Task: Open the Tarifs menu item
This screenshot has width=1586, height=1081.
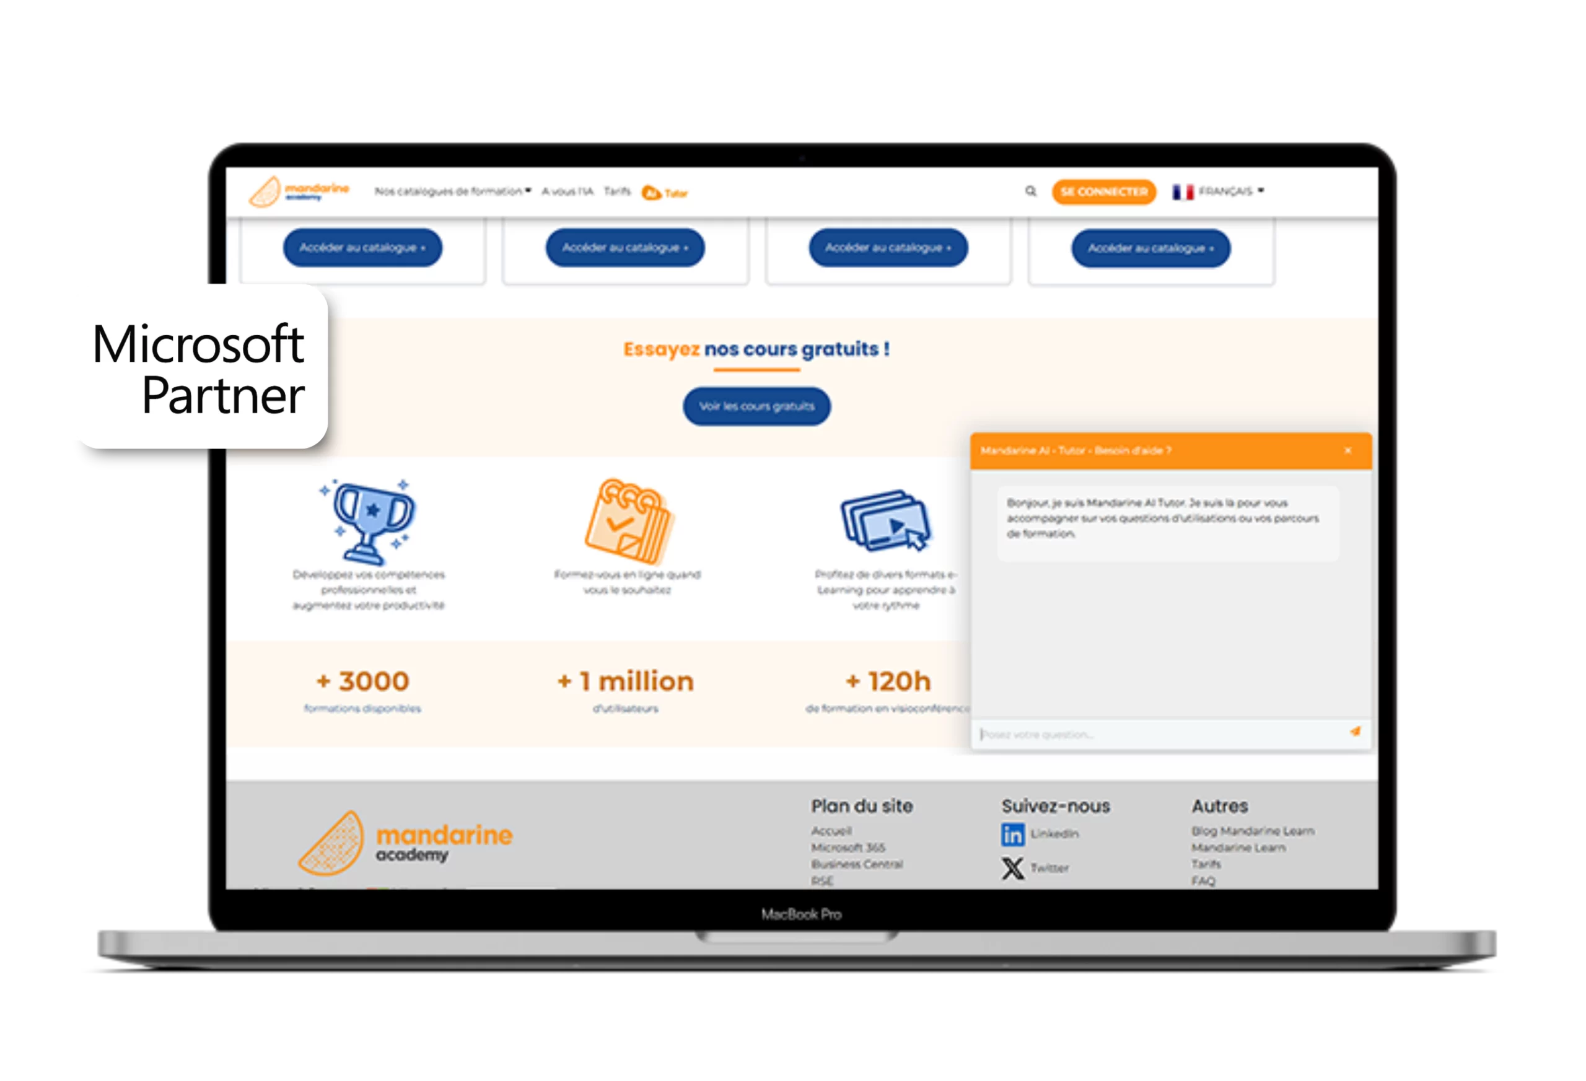Action: pos(617,191)
